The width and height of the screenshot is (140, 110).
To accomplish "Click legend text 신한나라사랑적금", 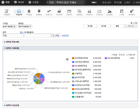I will [82, 81].
